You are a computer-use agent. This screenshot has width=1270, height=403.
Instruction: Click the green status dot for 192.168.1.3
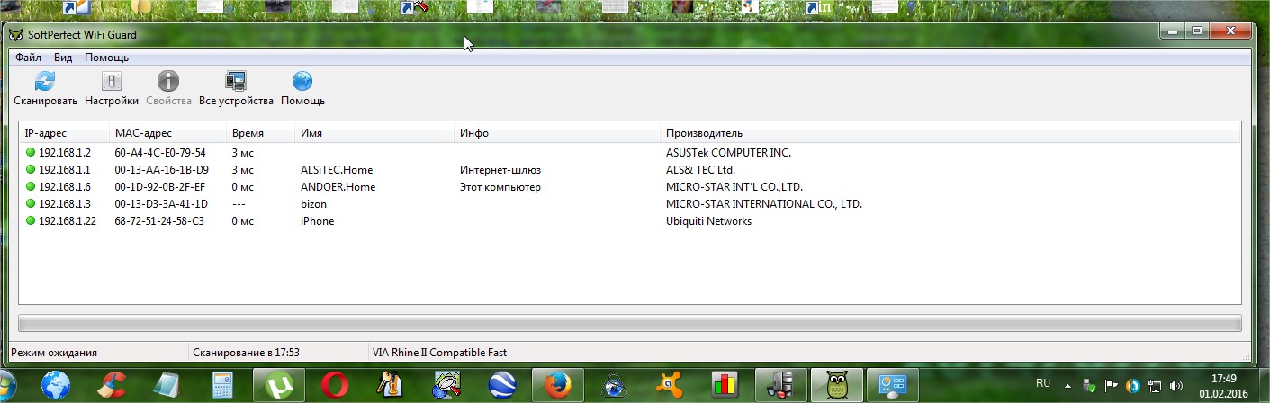[31, 204]
